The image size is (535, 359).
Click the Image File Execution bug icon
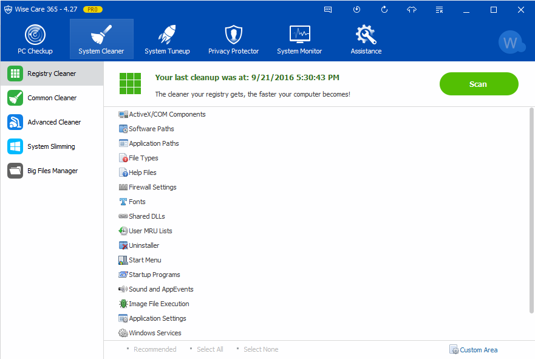pyautogui.click(x=123, y=304)
